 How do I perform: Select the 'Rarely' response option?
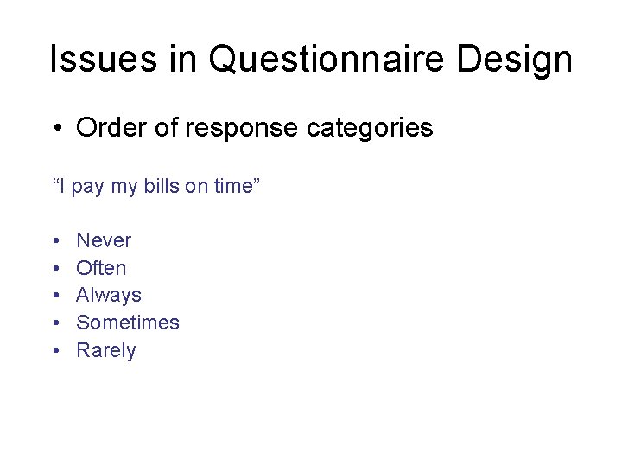coord(106,350)
